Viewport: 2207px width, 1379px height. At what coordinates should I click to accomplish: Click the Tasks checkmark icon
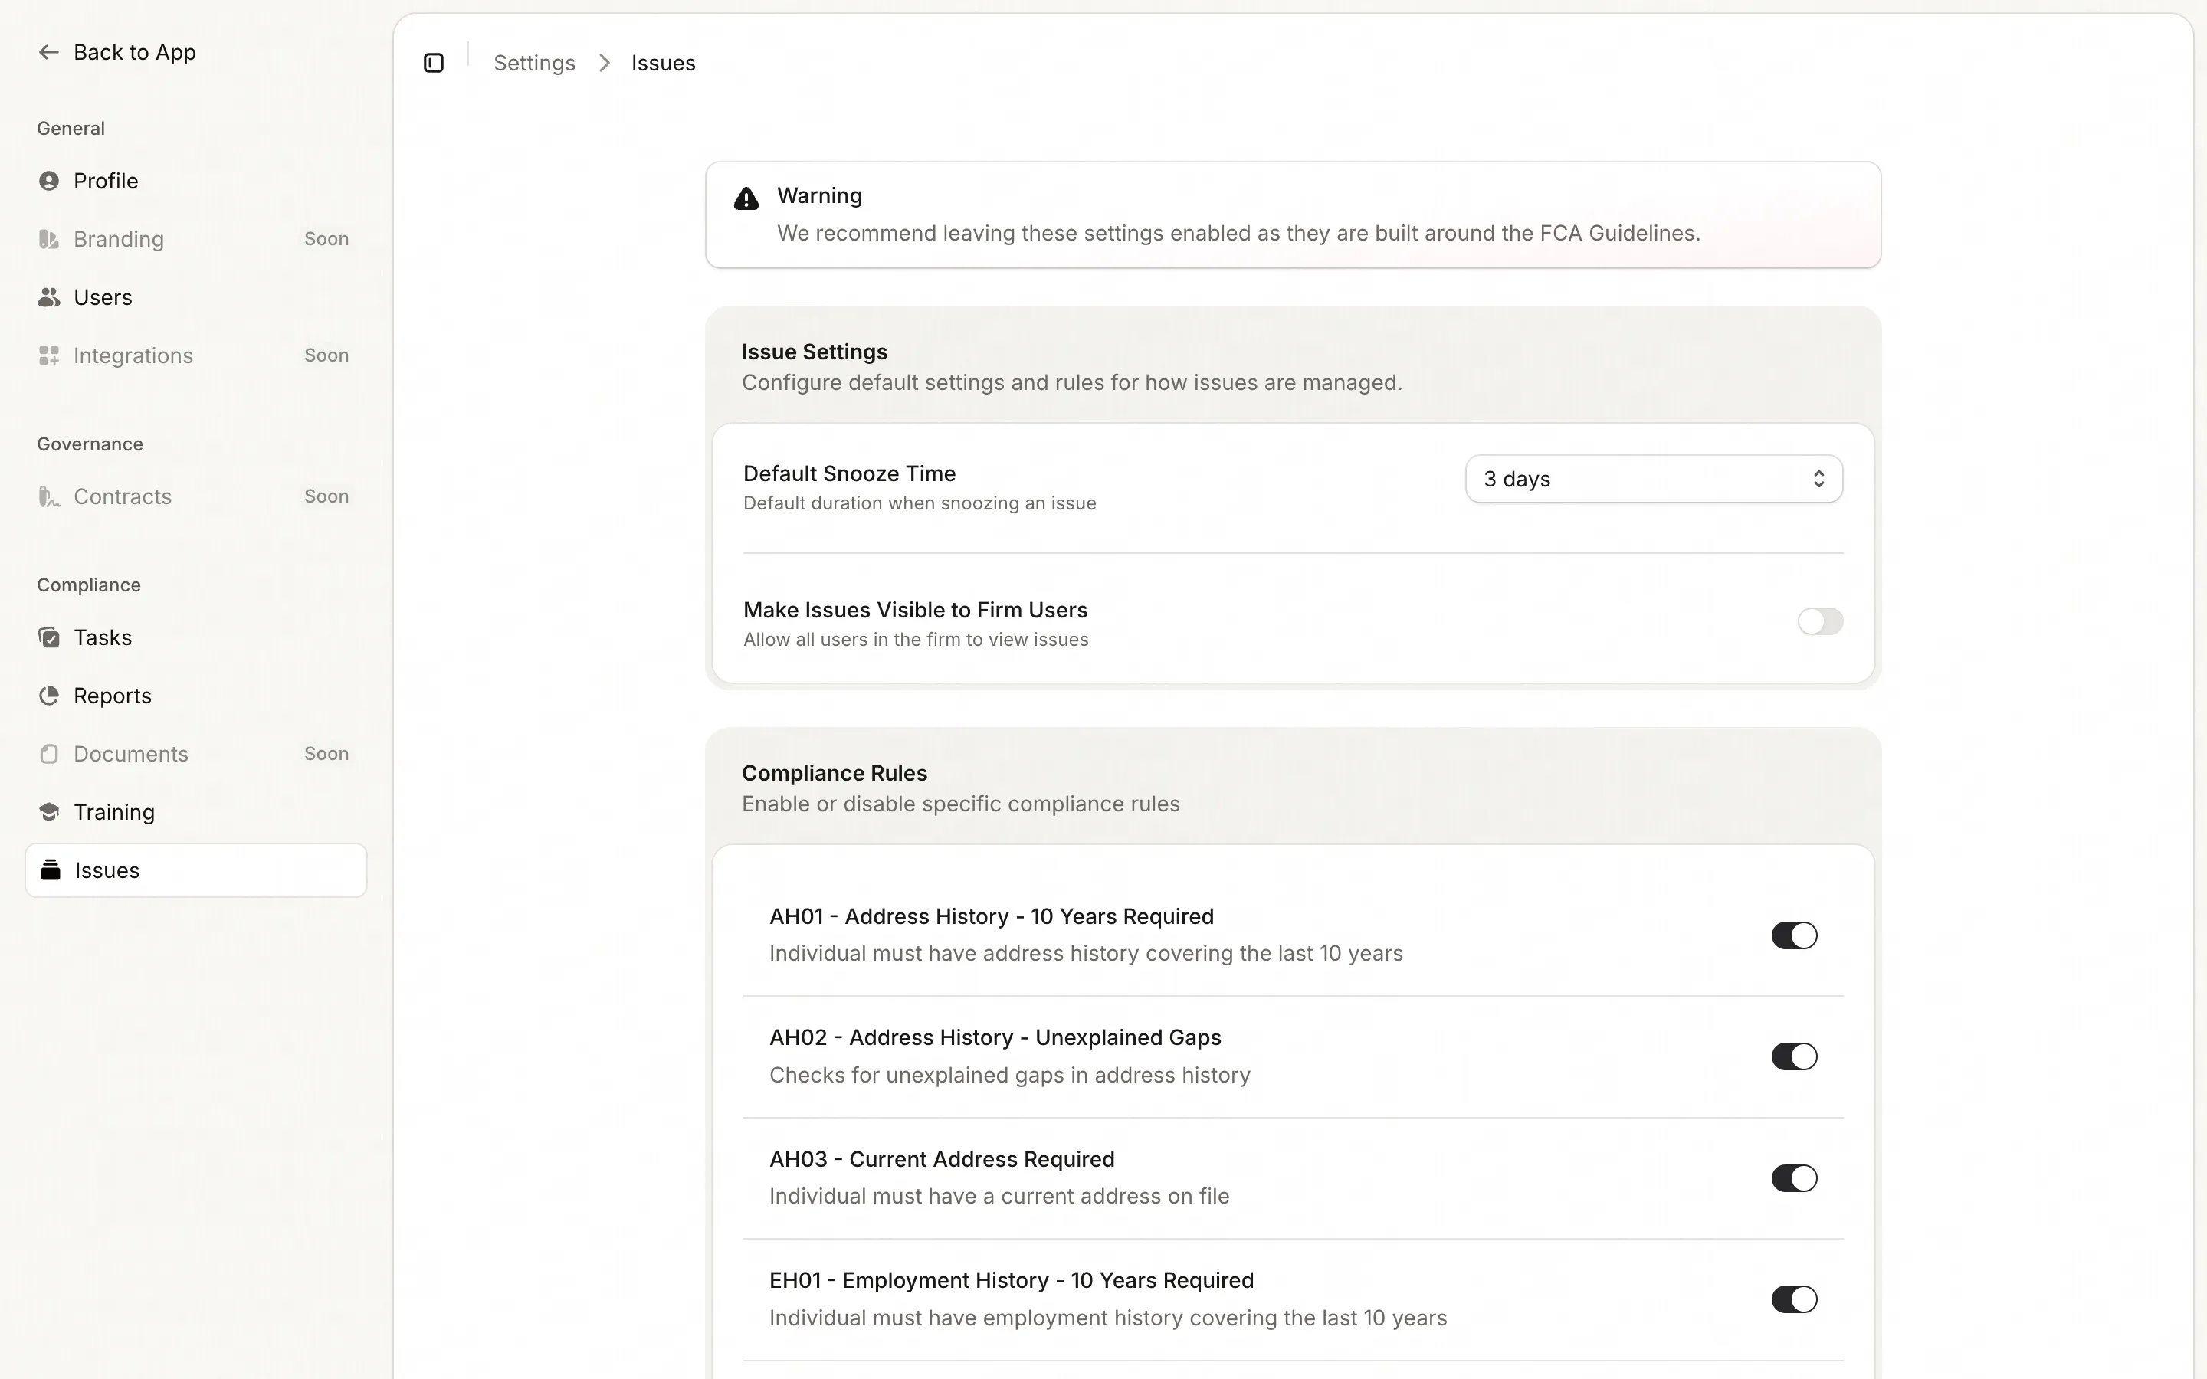coord(48,637)
